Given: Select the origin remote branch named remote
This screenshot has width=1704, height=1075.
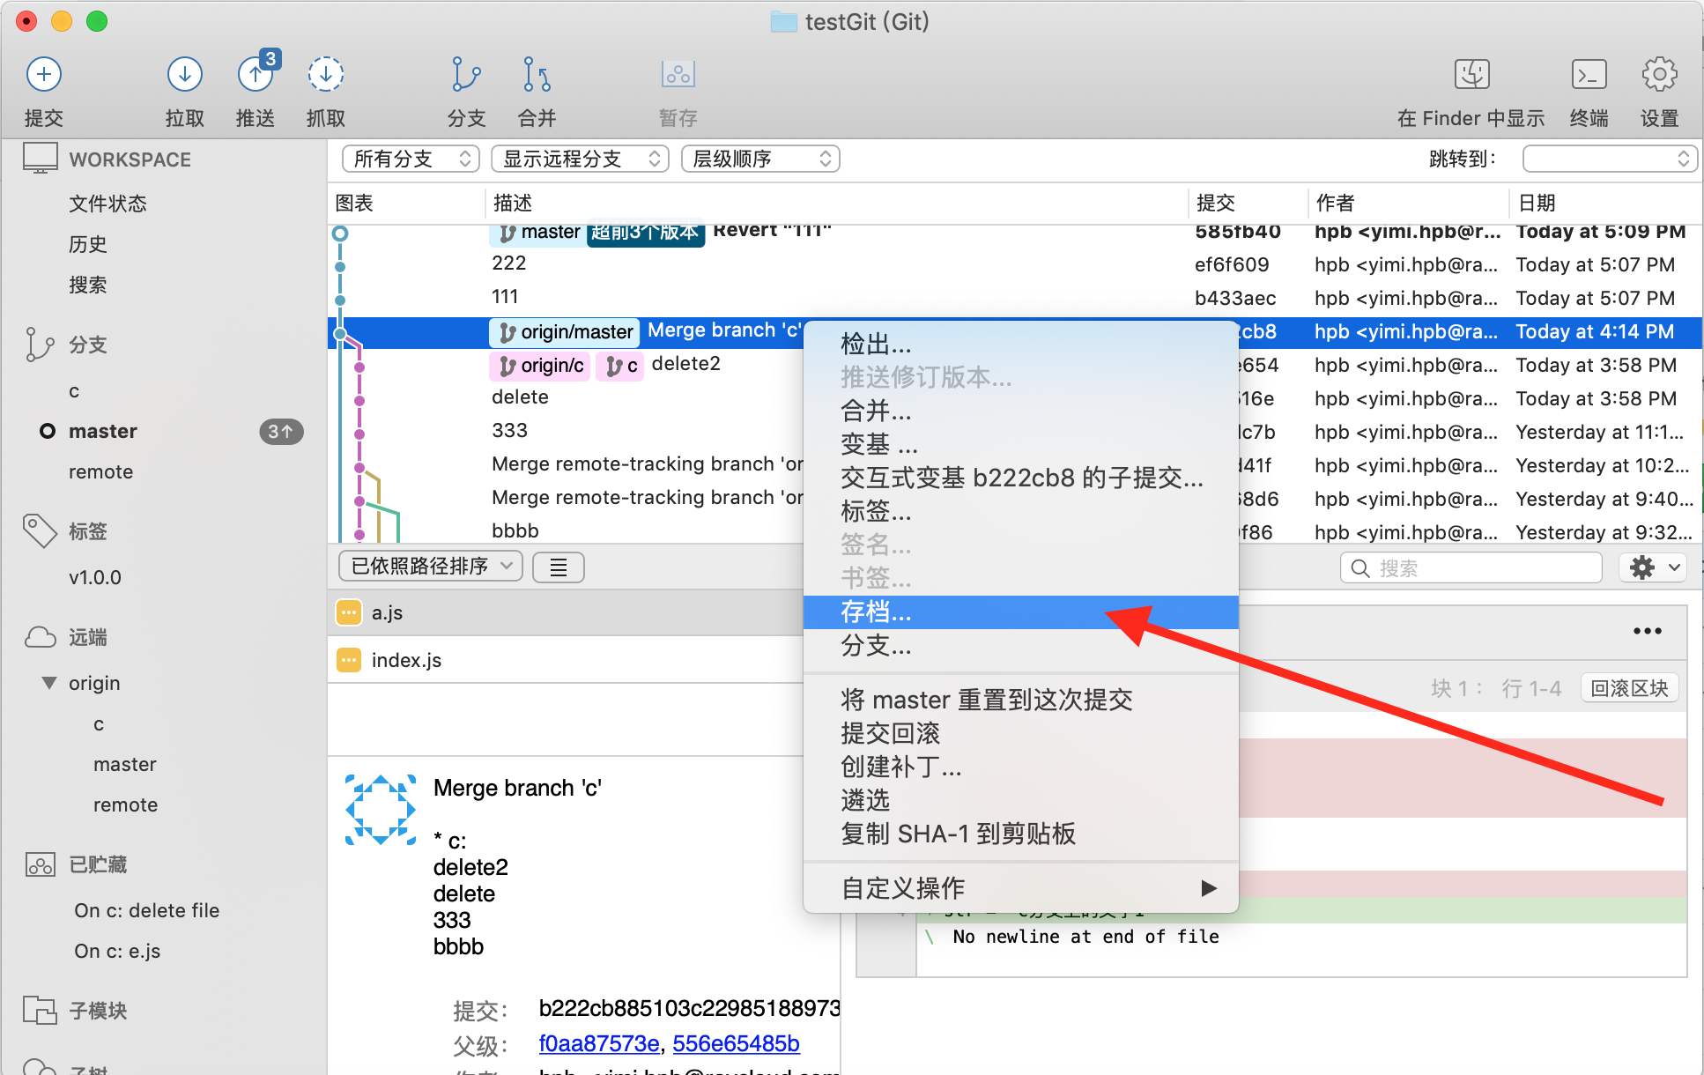Looking at the screenshot, I should [x=125, y=804].
